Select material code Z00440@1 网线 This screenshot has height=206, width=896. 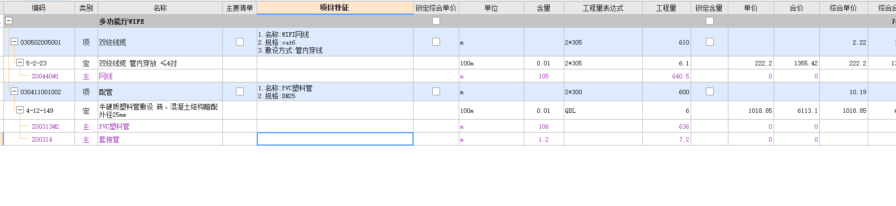point(45,76)
